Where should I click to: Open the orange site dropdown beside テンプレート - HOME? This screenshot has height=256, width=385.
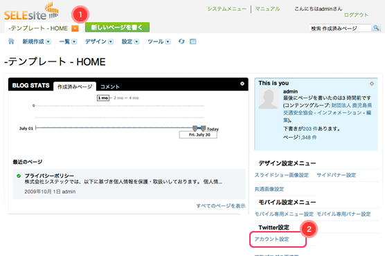75,28
